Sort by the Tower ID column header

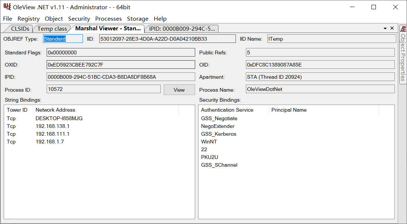19,110
